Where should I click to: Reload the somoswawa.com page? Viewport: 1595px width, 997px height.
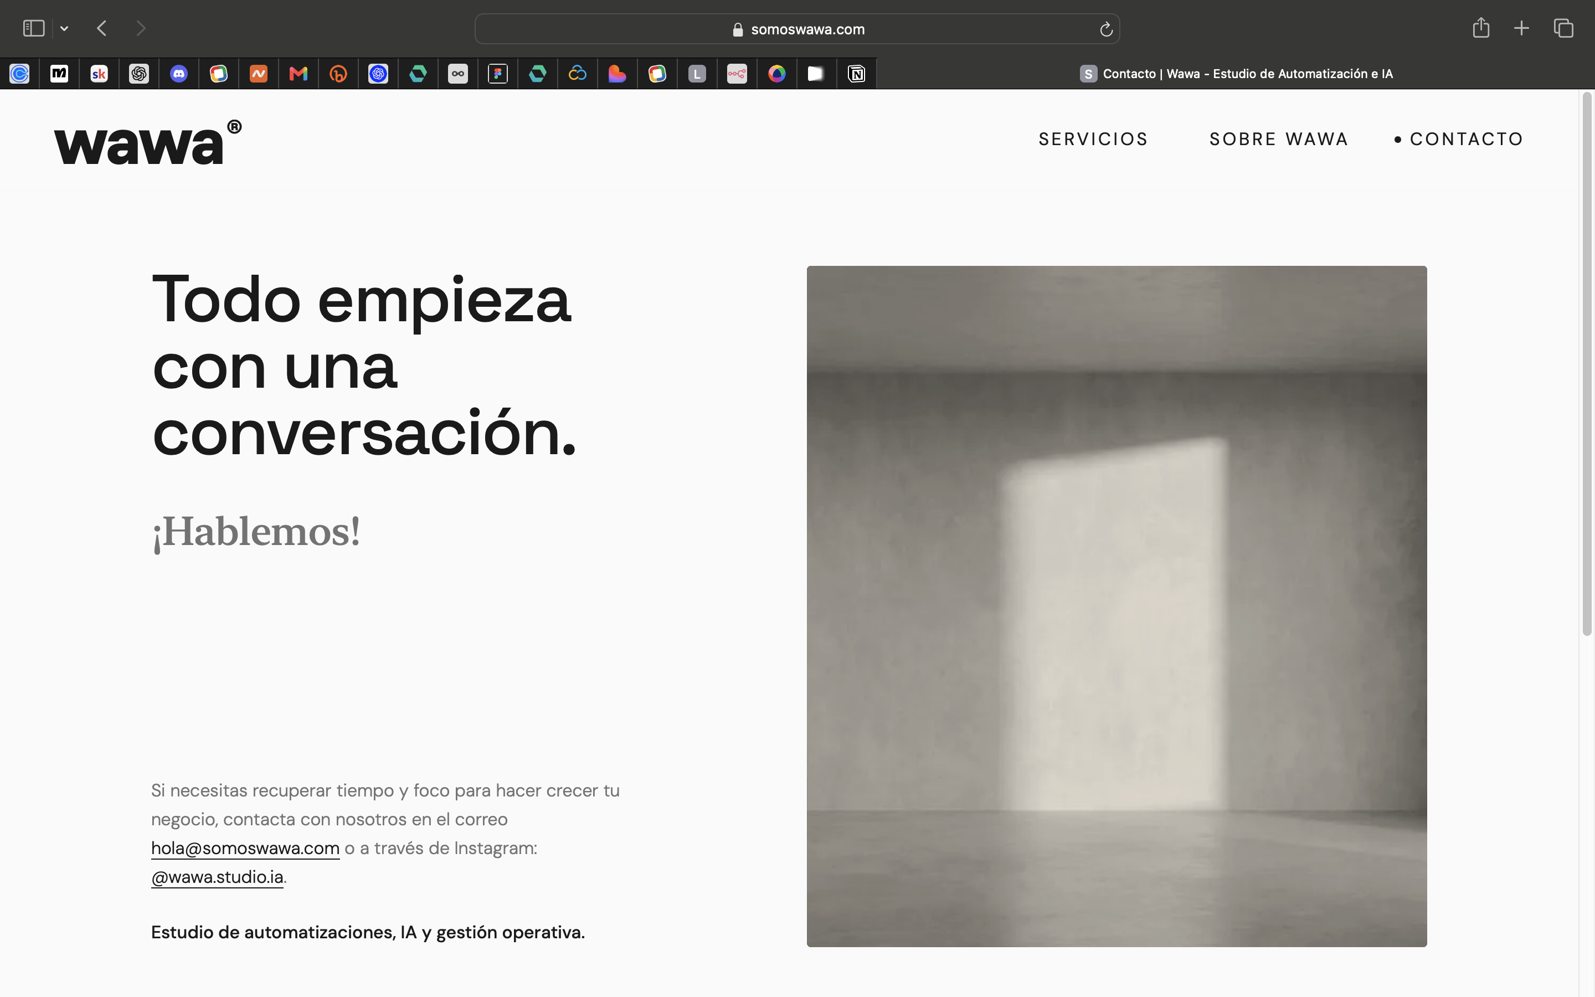(x=1106, y=29)
